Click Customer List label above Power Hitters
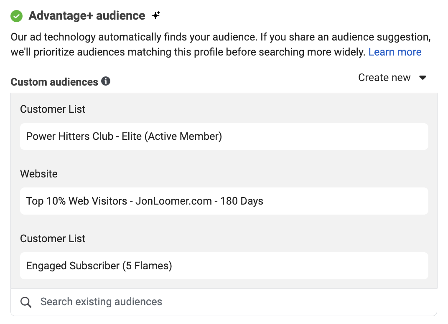Viewport: 448px width, 324px height. (x=53, y=109)
